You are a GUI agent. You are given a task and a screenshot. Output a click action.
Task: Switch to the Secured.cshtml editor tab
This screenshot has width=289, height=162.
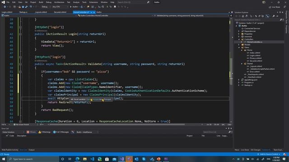pos(60,12)
